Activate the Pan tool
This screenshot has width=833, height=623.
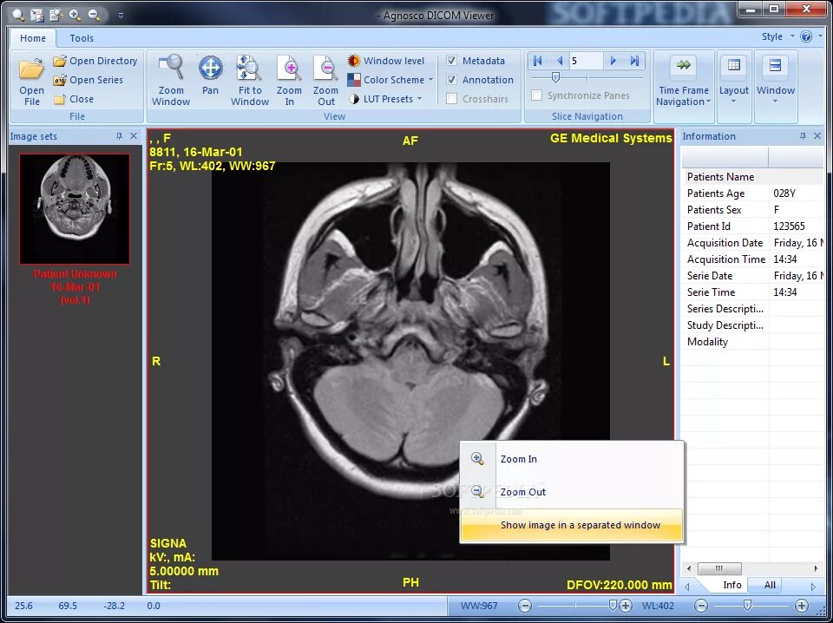(x=210, y=68)
